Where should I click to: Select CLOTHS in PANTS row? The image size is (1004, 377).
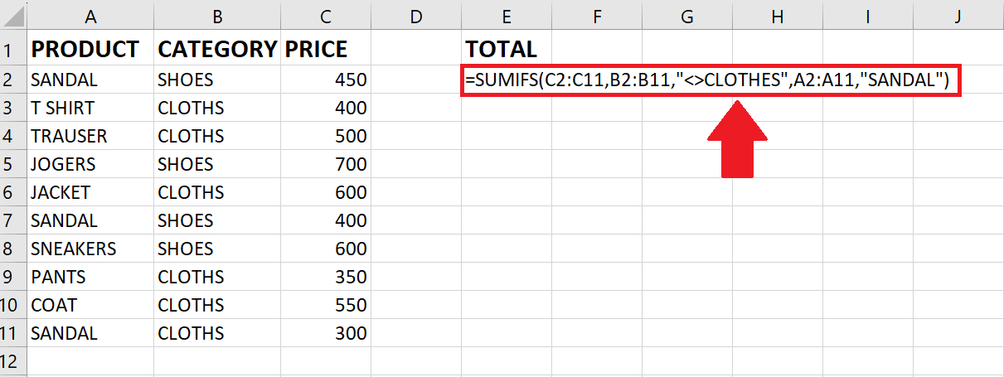(x=217, y=277)
